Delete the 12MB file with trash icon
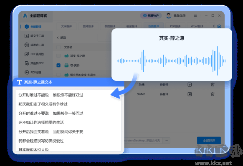The height and width of the screenshot is (166, 243). pos(213,85)
